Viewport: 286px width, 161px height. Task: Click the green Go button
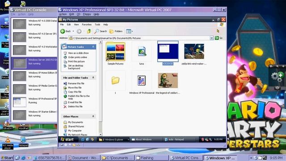pyautogui.click(x=219, y=38)
